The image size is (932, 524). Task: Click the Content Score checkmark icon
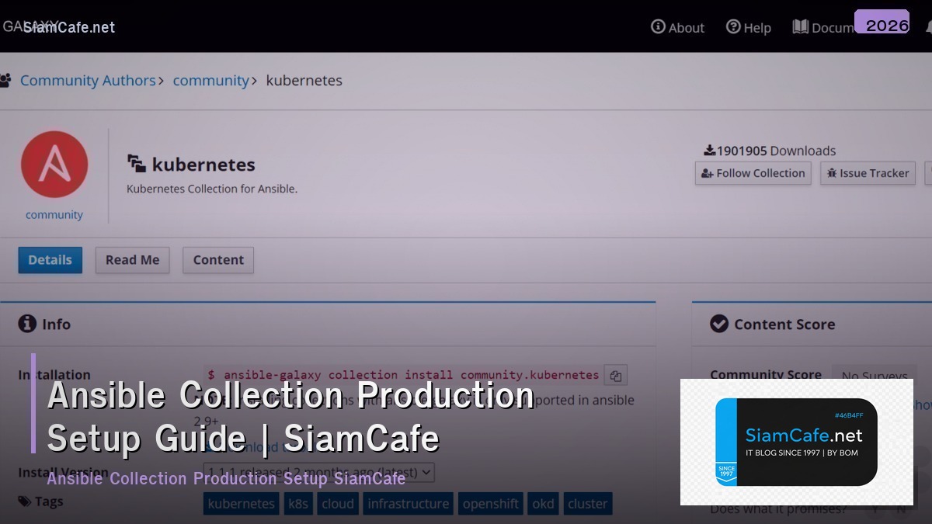[718, 324]
